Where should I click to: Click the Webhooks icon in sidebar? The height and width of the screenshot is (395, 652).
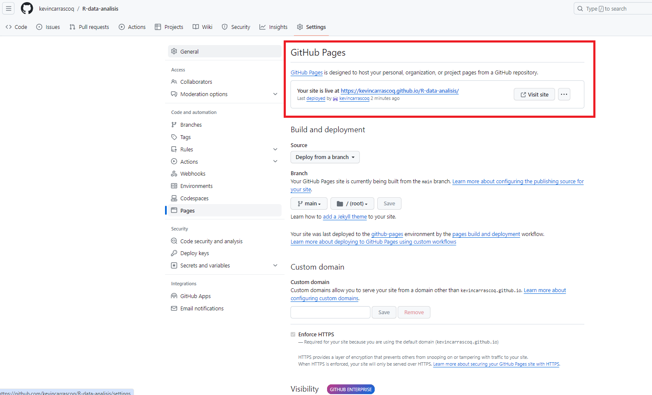(174, 173)
